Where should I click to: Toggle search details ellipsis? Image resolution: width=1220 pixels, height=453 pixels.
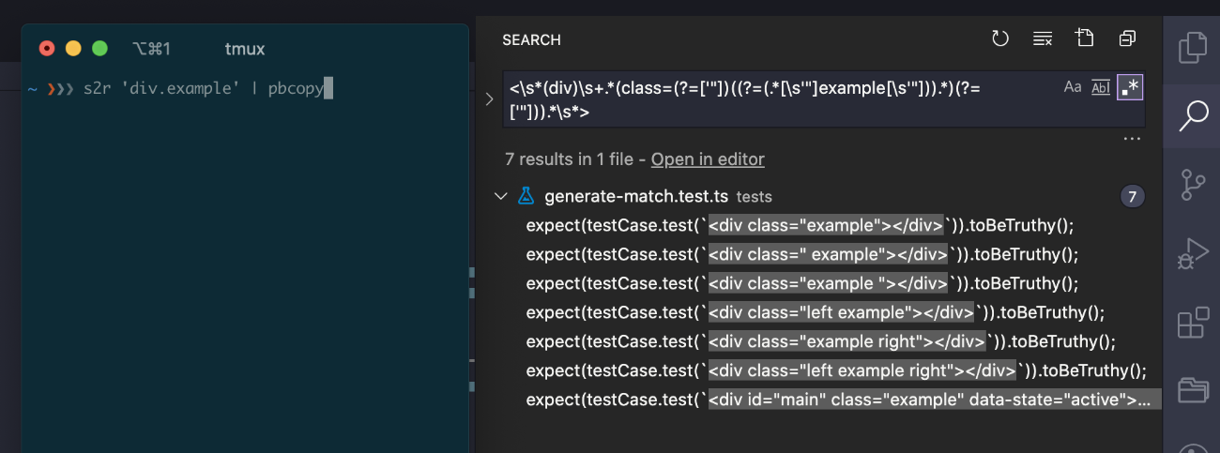click(1132, 139)
